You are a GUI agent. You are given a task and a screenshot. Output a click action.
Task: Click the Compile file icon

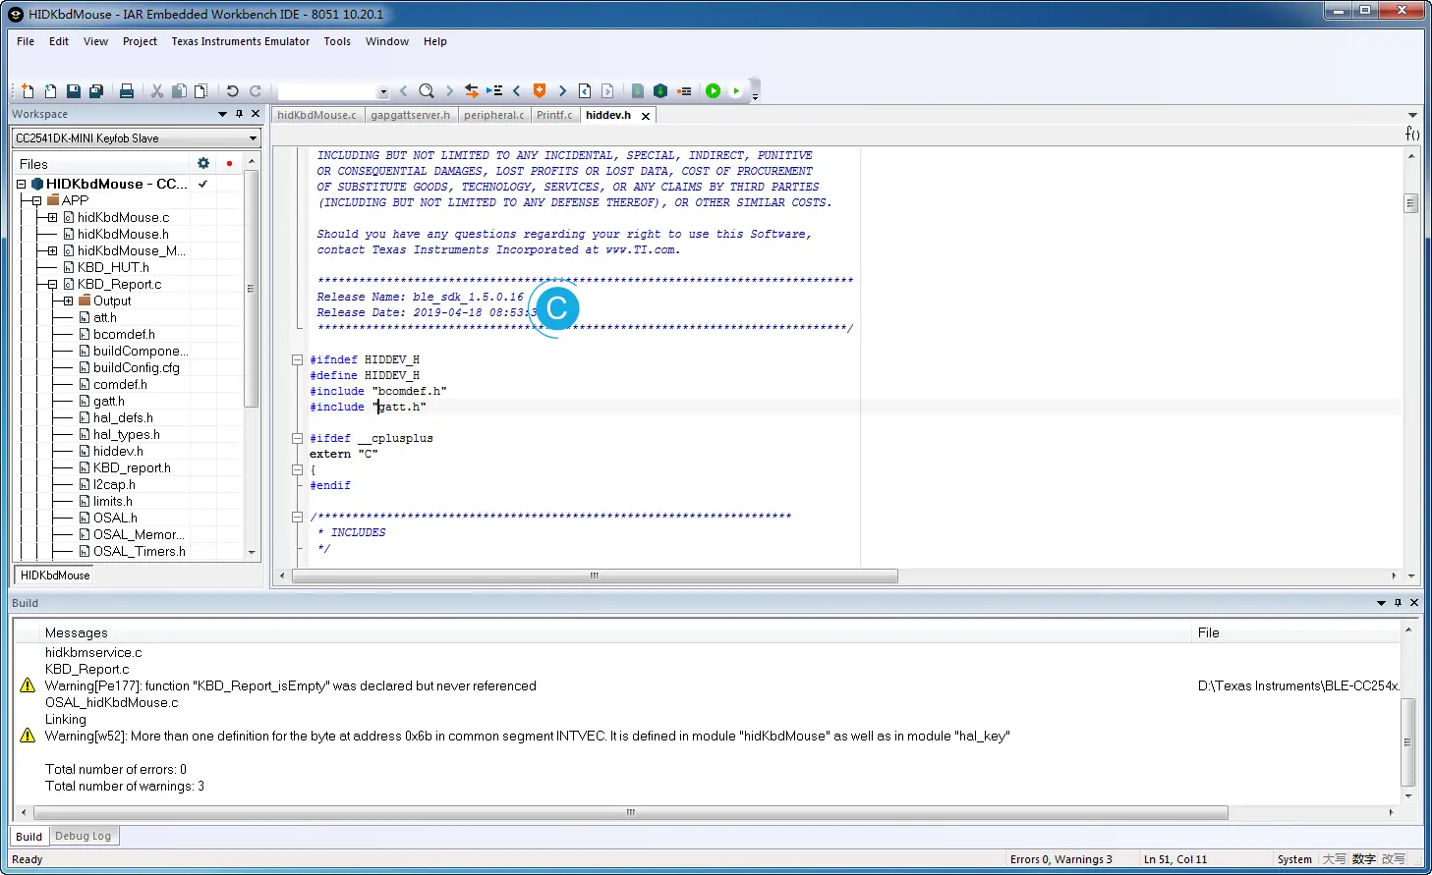point(638,91)
